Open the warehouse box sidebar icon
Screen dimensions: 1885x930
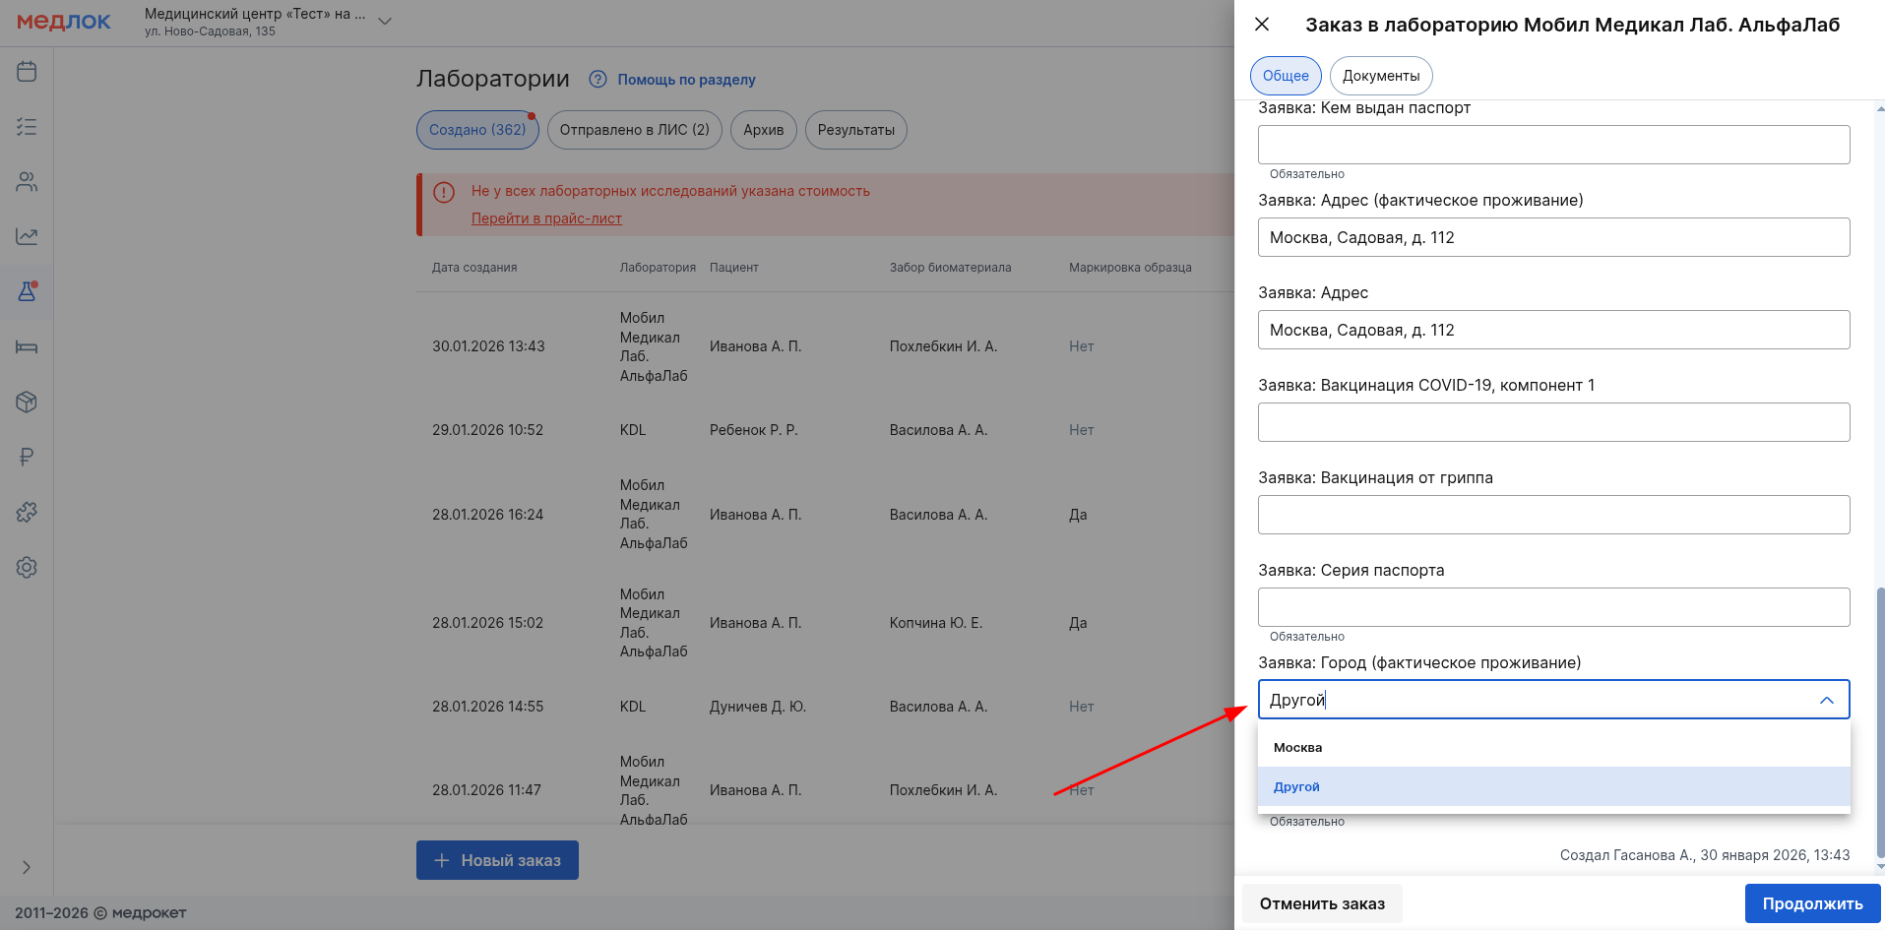click(x=27, y=403)
